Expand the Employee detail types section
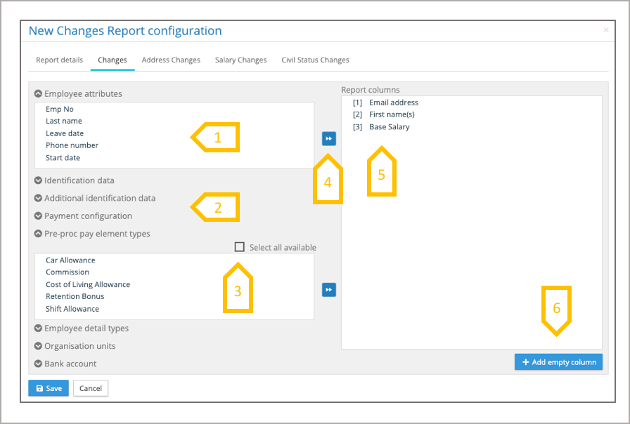This screenshot has height=424, width=630. pos(39,328)
